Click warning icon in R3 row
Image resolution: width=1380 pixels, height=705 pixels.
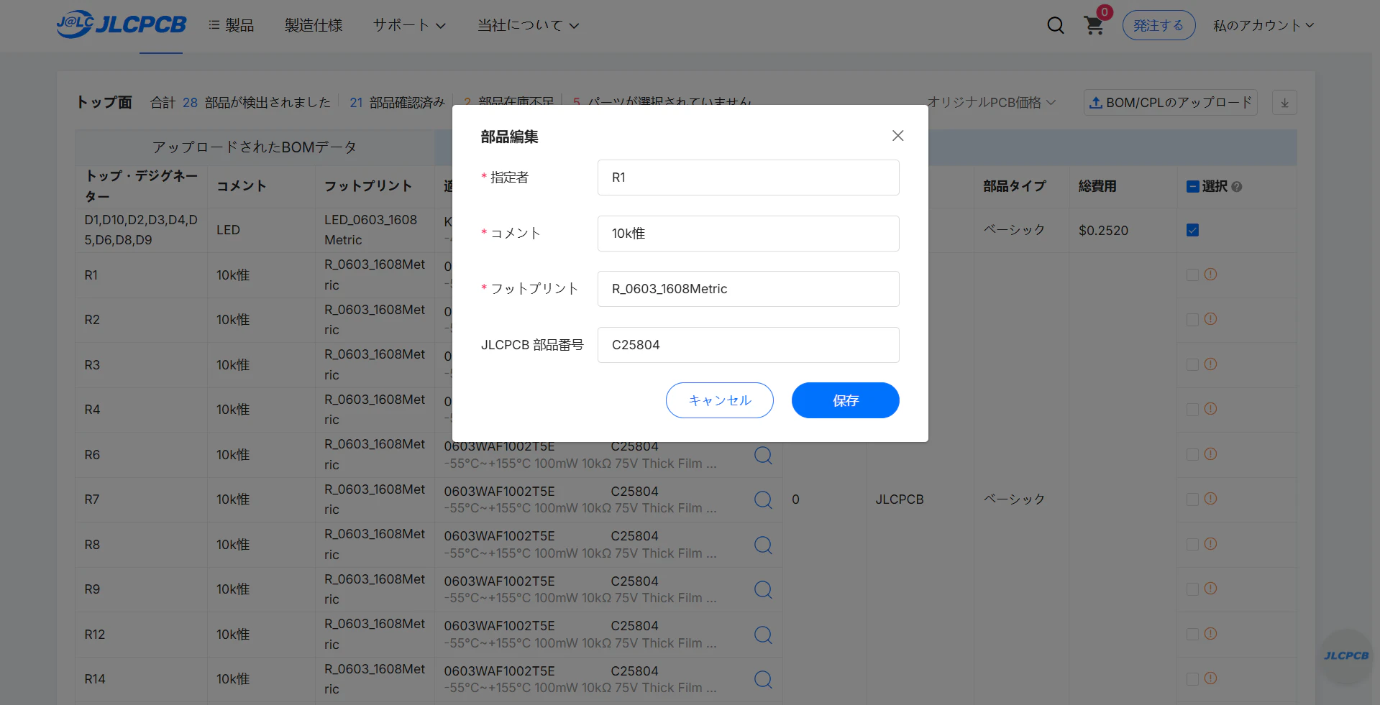pos(1210,364)
